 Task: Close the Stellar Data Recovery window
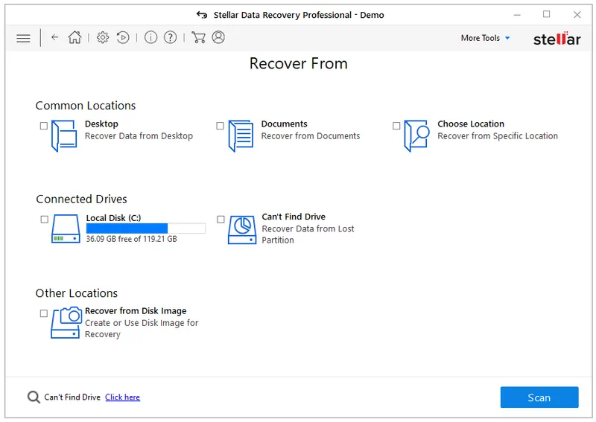coord(577,15)
